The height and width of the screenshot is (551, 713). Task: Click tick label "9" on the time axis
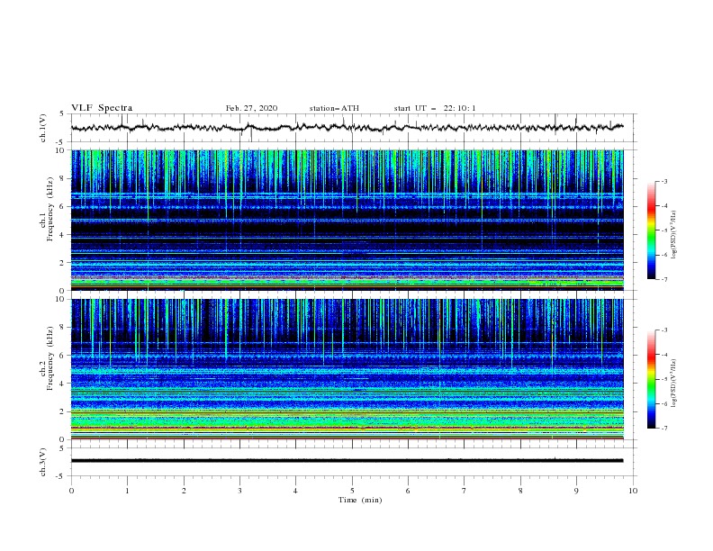pyautogui.click(x=576, y=491)
